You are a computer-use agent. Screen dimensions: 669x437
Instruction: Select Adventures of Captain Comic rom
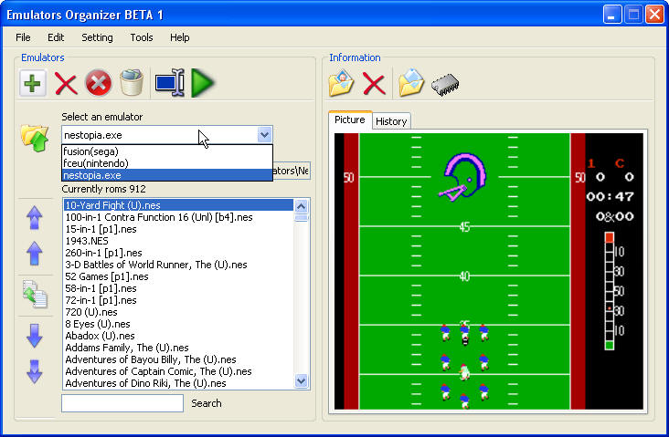point(178,372)
